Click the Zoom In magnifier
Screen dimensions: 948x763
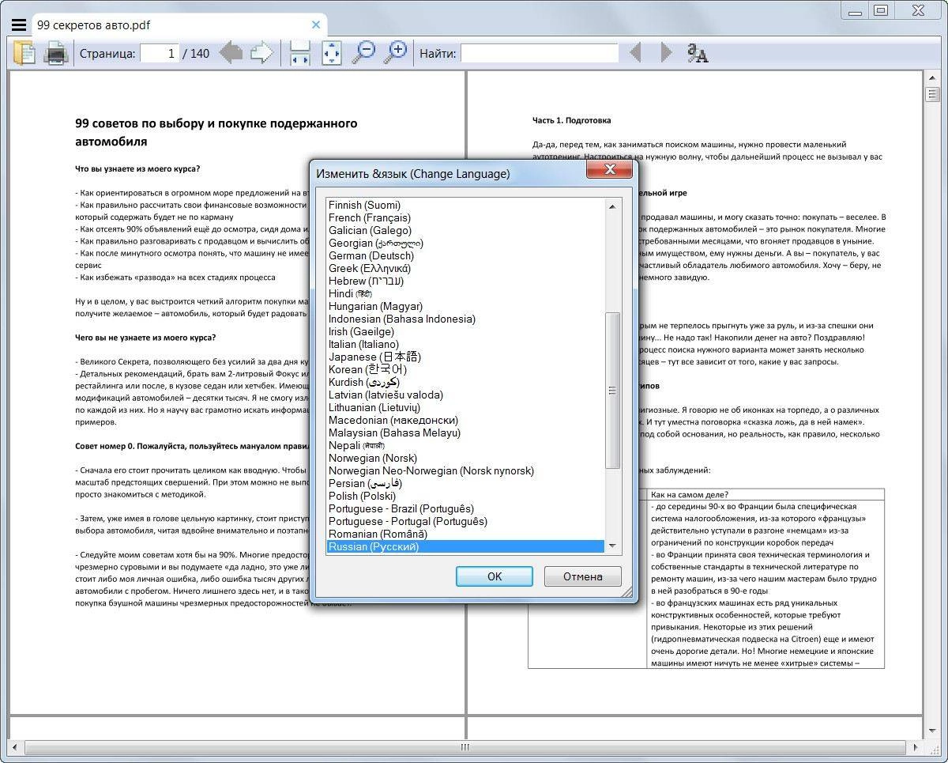click(x=395, y=53)
